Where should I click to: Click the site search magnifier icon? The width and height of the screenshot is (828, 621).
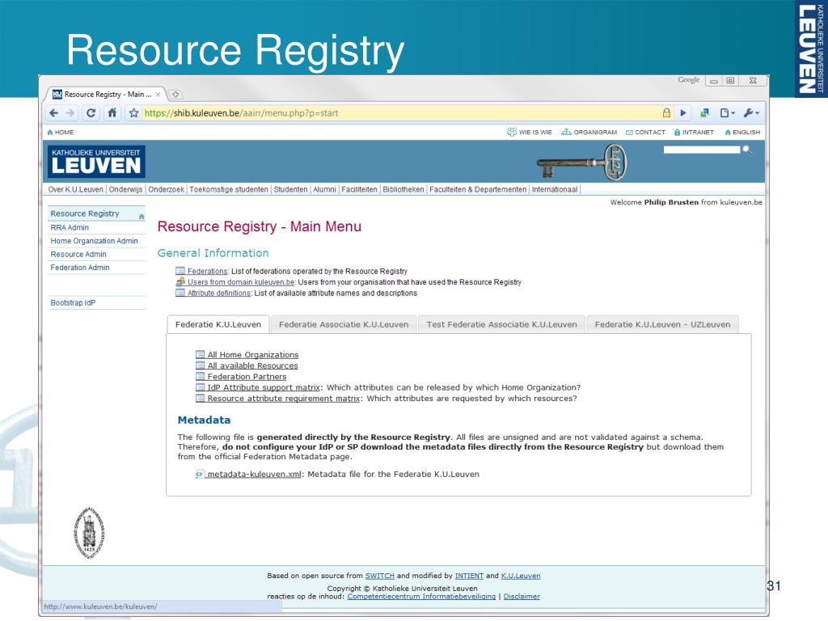pos(747,150)
